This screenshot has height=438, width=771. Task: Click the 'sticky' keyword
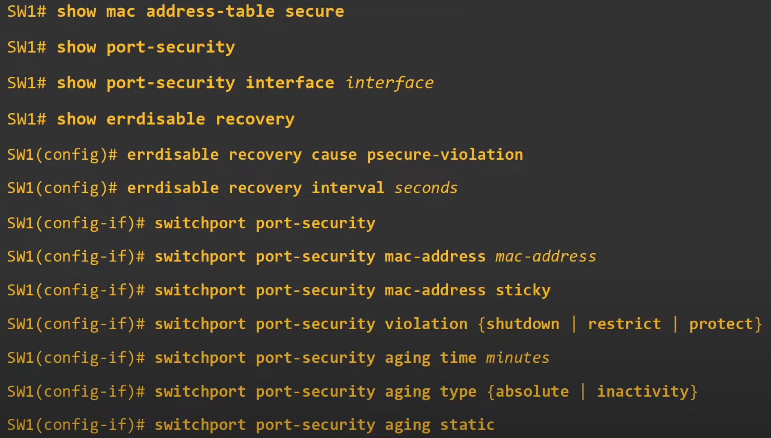pyautogui.click(x=523, y=290)
